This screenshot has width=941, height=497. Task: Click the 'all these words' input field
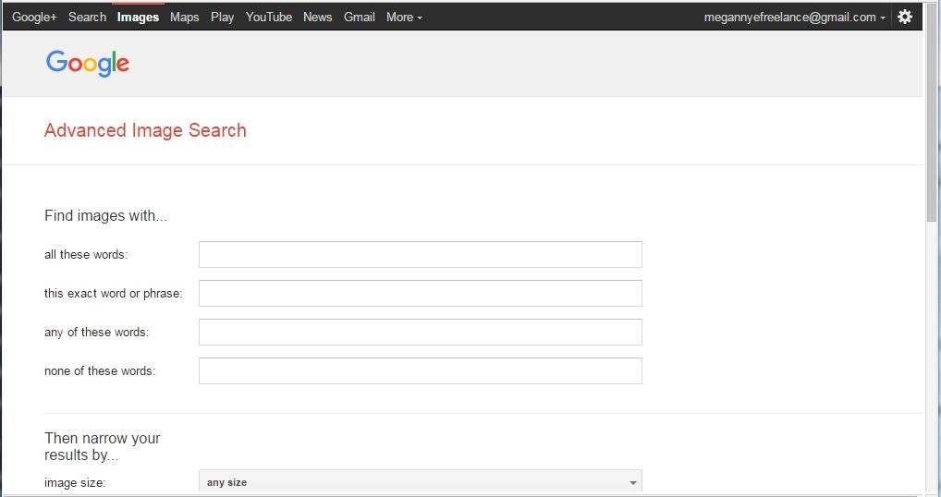click(420, 254)
